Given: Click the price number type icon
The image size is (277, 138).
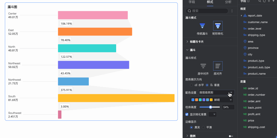Looking at the screenshot, I should [x=245, y=120].
